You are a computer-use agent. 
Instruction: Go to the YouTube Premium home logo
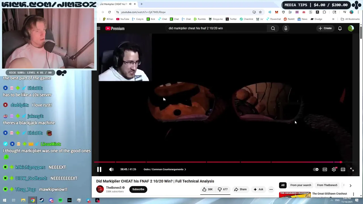[x=115, y=28]
